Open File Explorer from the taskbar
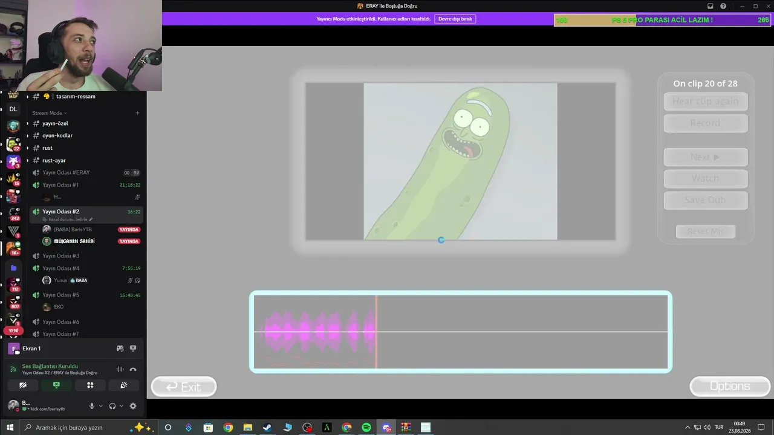This screenshot has height=435, width=774. click(x=247, y=427)
